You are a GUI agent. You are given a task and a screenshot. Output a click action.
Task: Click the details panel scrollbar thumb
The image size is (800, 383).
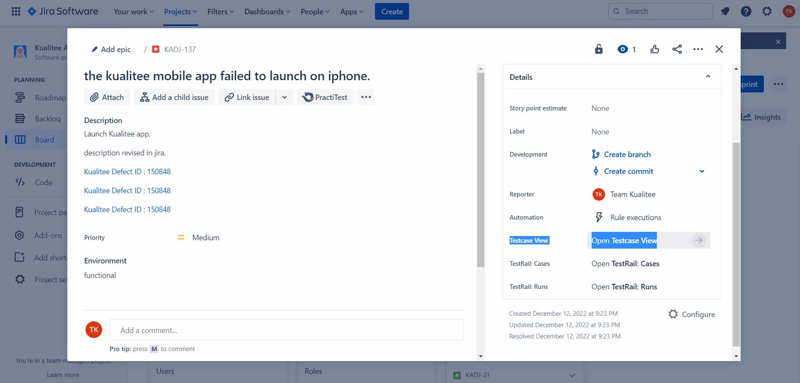[x=736, y=244]
